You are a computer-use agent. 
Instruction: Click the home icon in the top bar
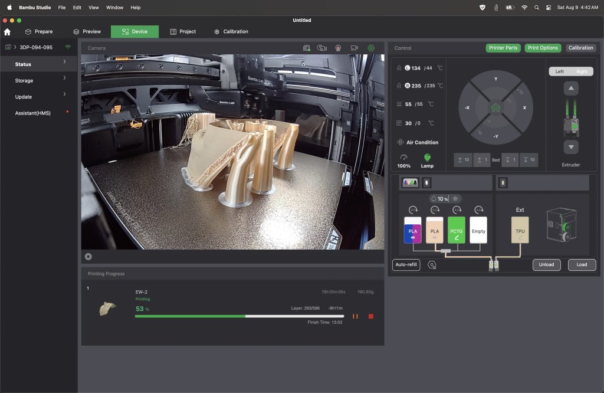pyautogui.click(x=7, y=32)
